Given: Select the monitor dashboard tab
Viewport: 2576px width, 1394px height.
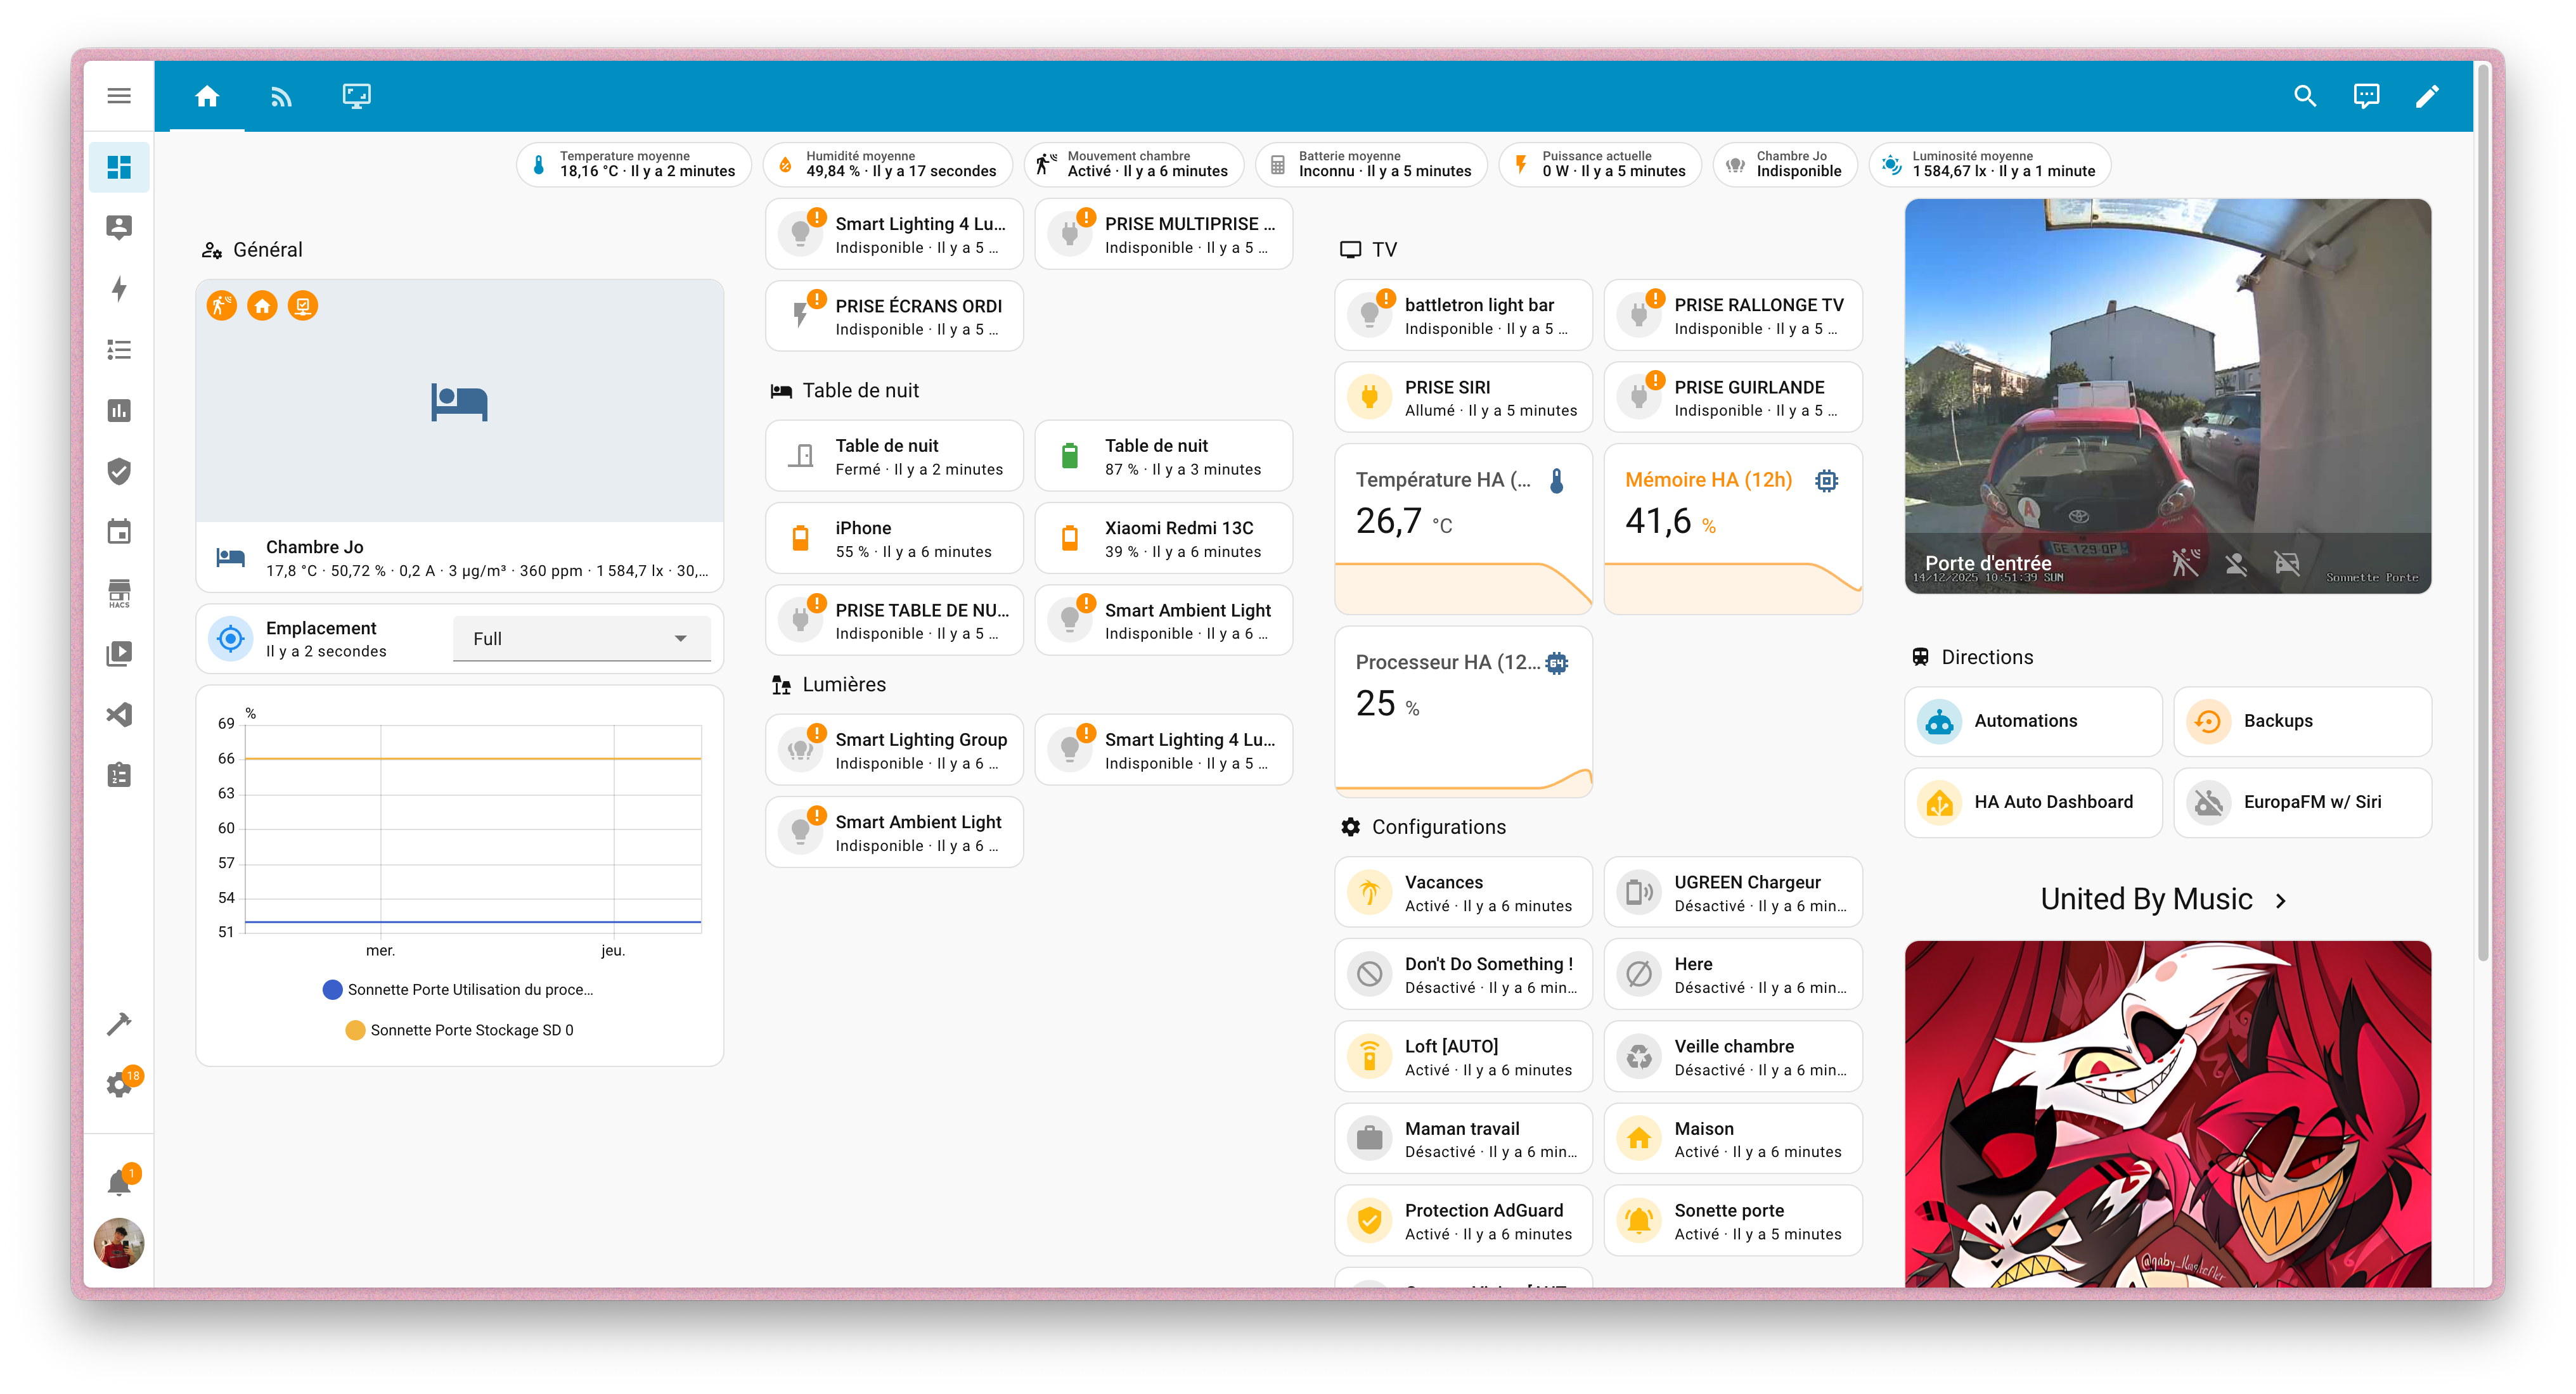Looking at the screenshot, I should (357, 96).
